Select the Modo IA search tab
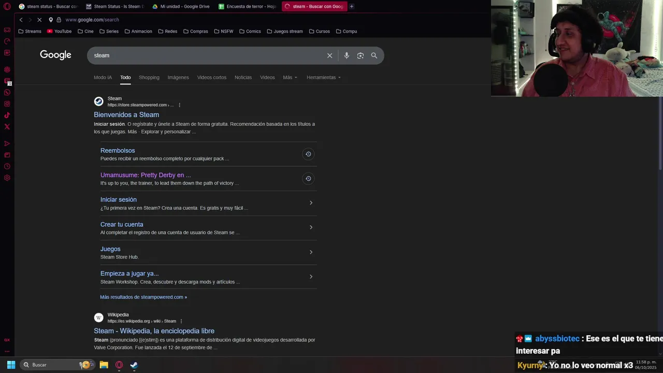Image resolution: width=663 pixels, height=373 pixels. coord(103,77)
